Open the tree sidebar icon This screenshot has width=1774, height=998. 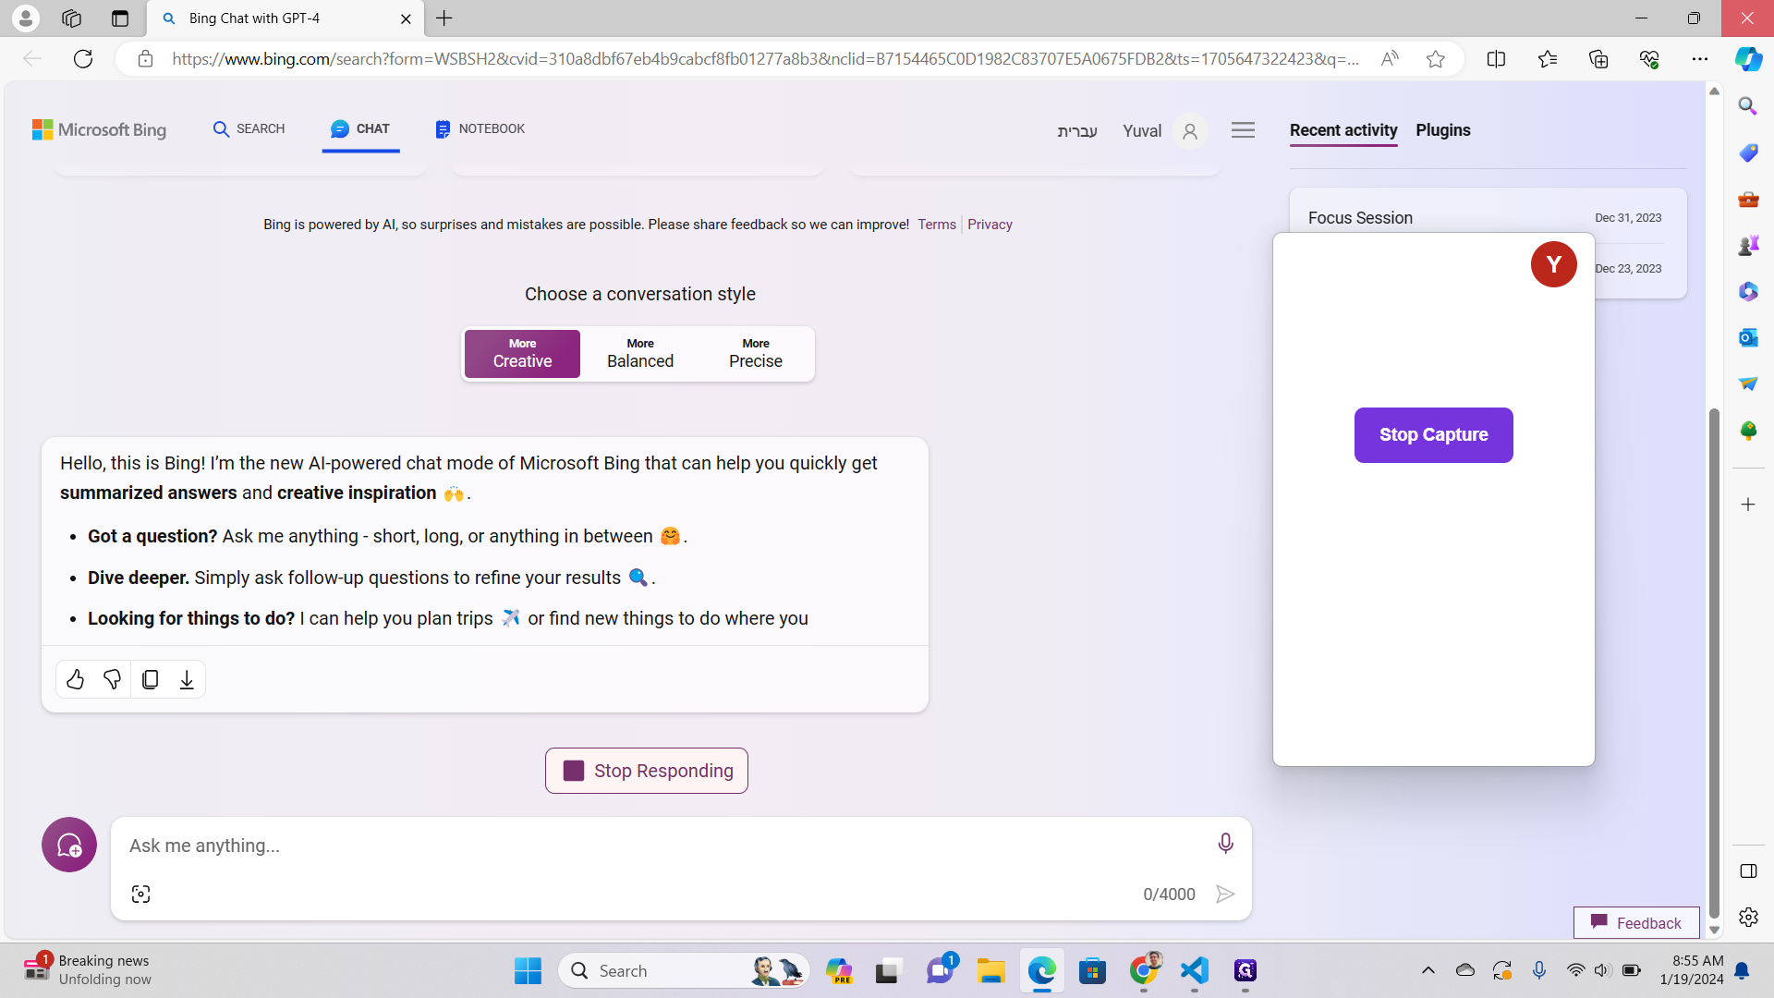click(1747, 430)
